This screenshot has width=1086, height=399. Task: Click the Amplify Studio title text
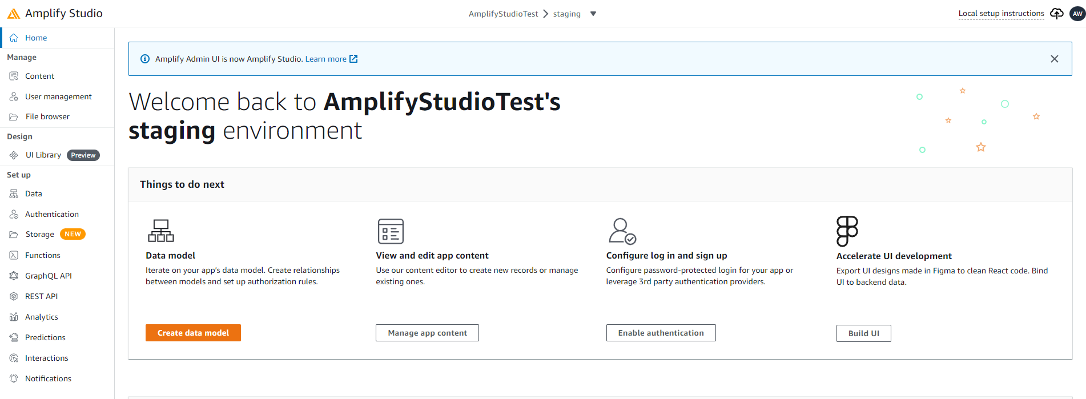point(64,13)
